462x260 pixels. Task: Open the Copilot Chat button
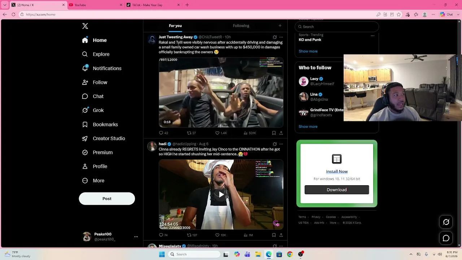[446, 14]
